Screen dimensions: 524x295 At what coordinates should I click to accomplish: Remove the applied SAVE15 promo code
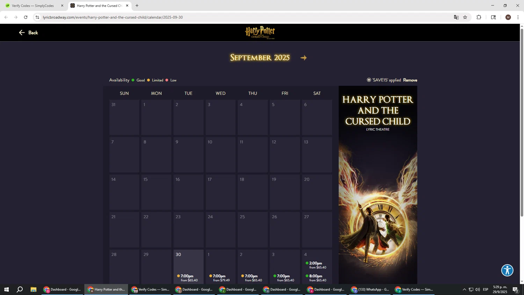pyautogui.click(x=410, y=80)
